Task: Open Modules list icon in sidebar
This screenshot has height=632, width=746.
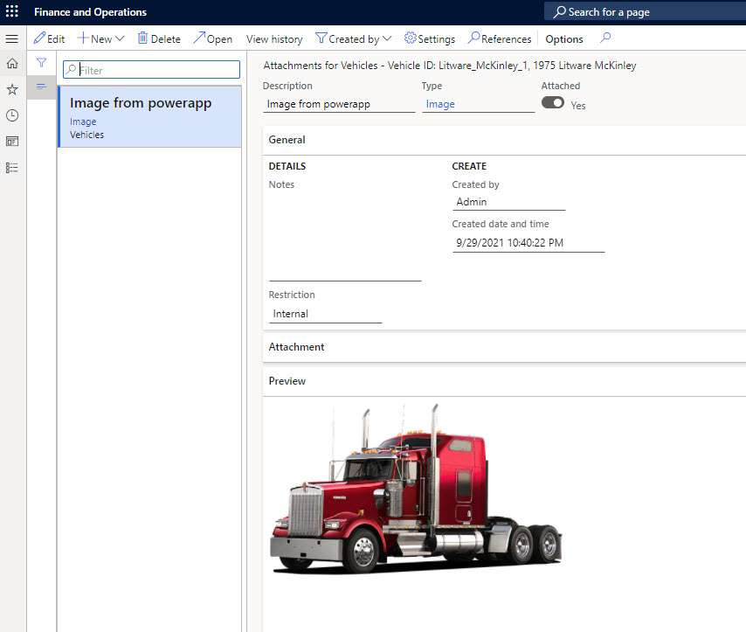Action: tap(12, 167)
